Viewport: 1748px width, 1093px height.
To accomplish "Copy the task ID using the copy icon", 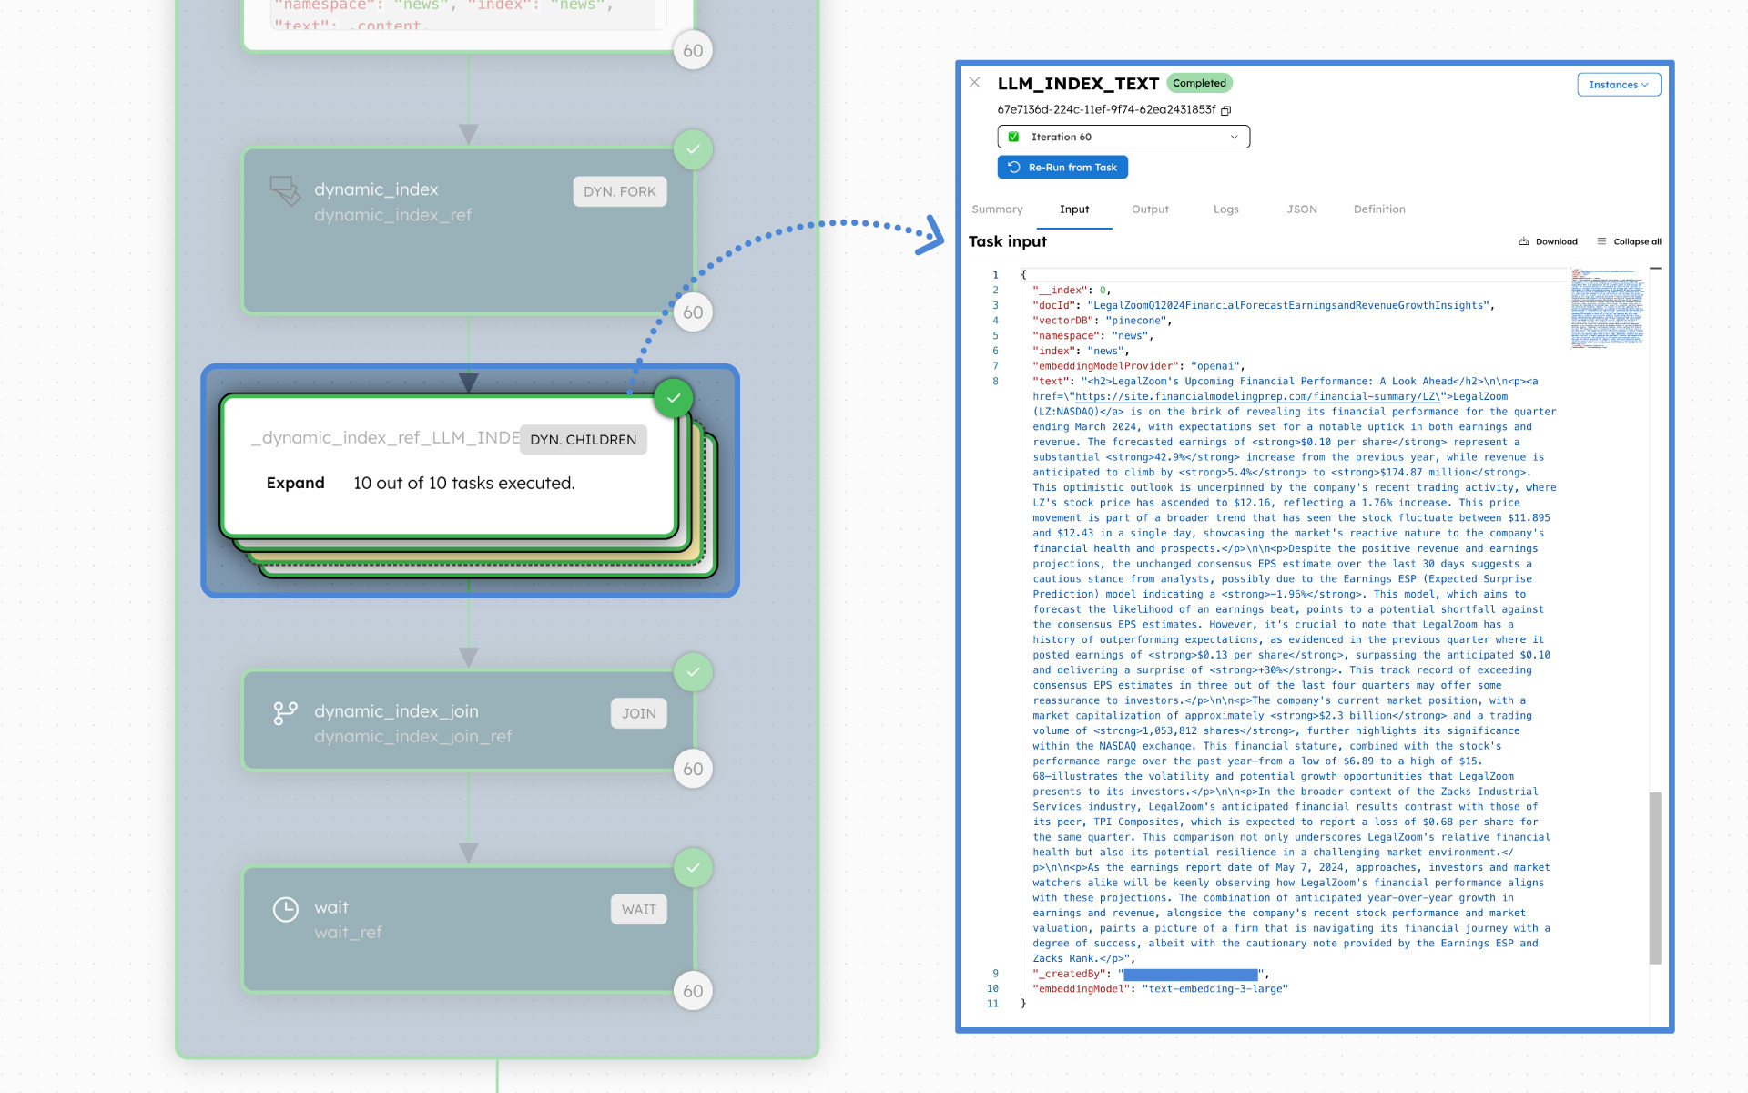I will [1227, 109].
